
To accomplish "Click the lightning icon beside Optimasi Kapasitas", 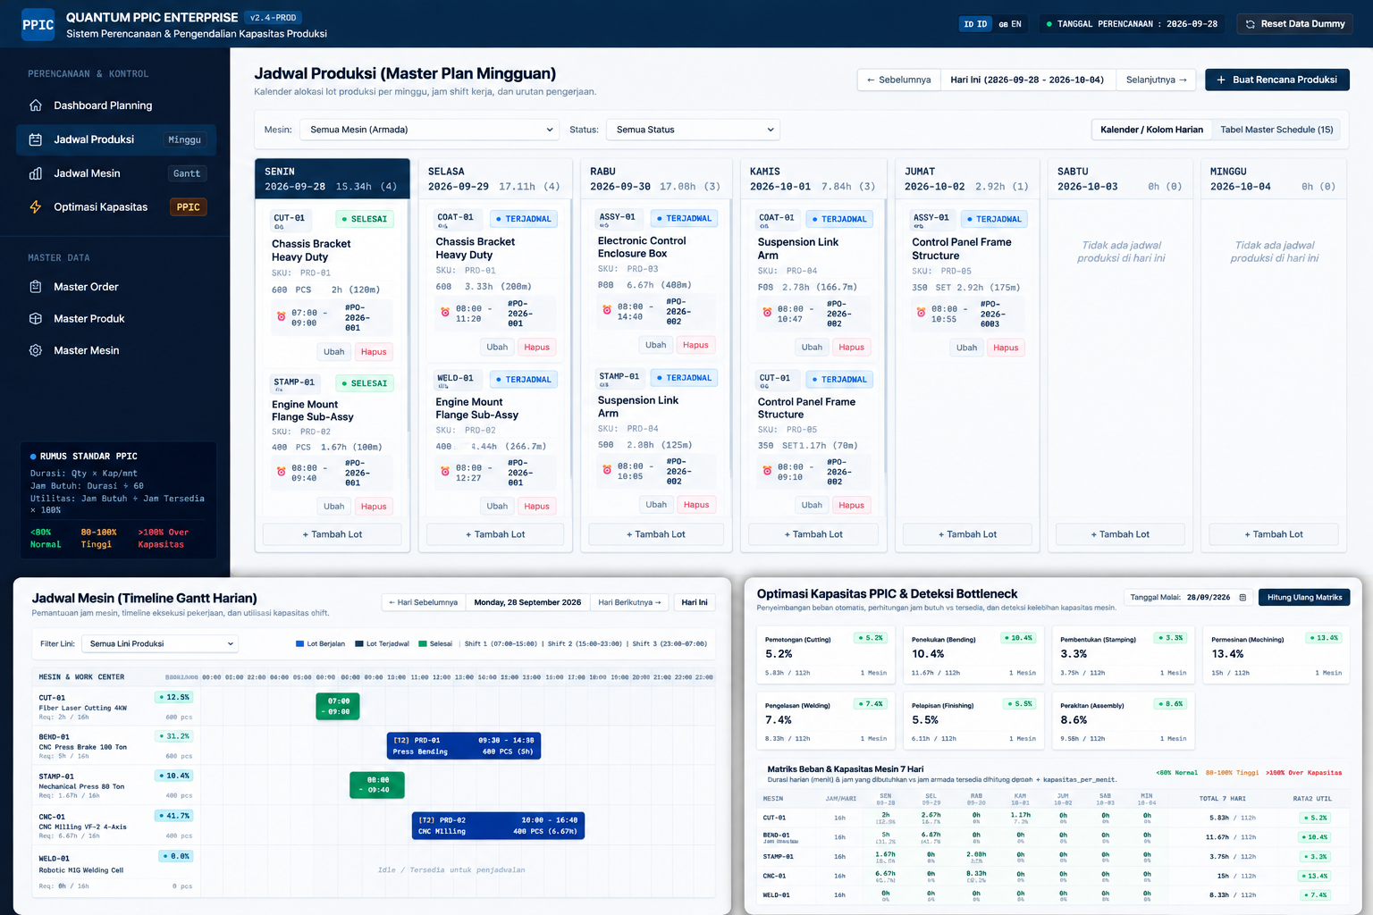I will [x=36, y=207].
